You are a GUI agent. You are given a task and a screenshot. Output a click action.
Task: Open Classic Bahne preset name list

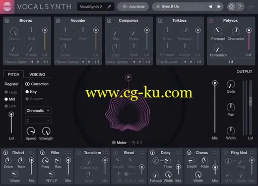point(16,62)
